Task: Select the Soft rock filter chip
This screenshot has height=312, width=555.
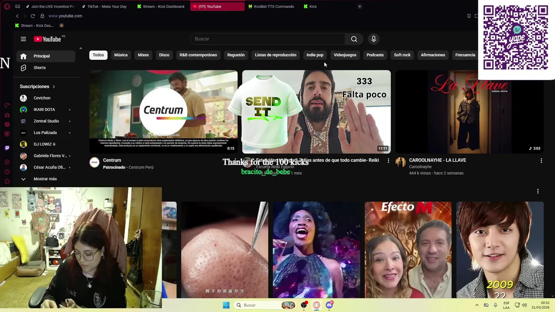Action: pyautogui.click(x=402, y=55)
